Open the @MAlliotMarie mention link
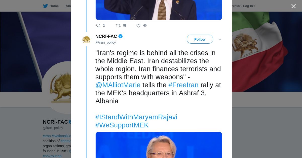This screenshot has height=158, width=302. pyautogui.click(x=118, y=85)
